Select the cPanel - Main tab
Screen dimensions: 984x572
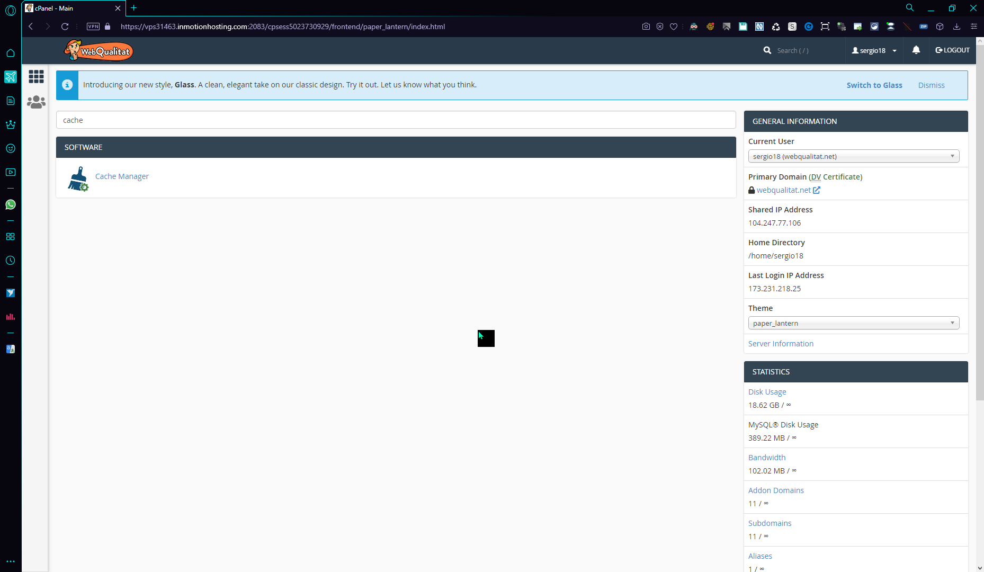(73, 8)
